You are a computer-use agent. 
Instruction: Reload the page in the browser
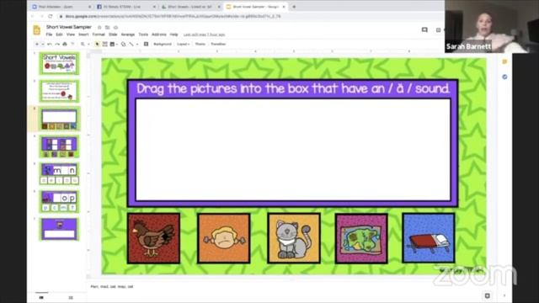51,16
